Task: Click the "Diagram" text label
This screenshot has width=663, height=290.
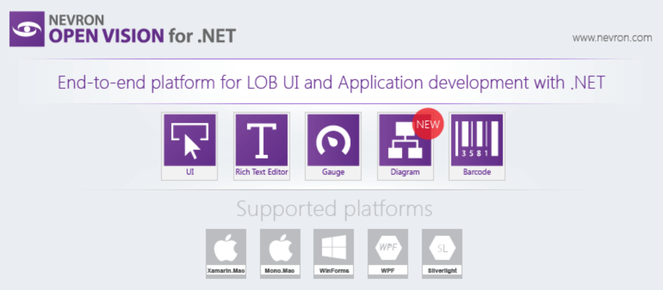Action: (405, 172)
